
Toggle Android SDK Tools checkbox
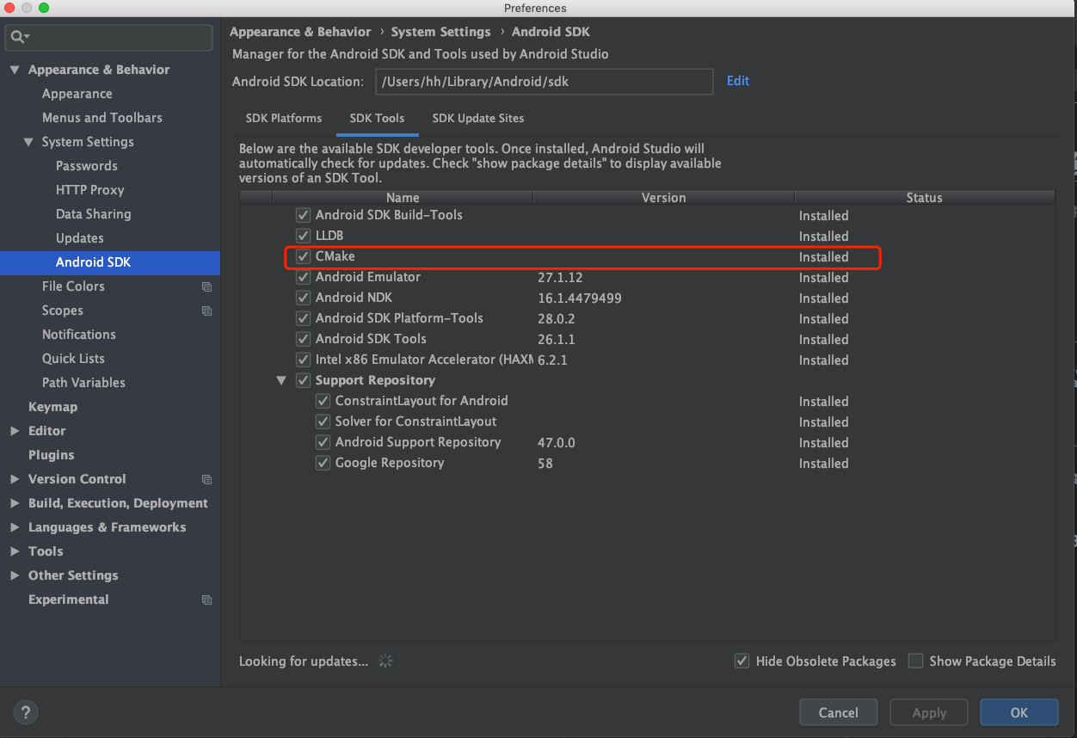click(x=303, y=339)
